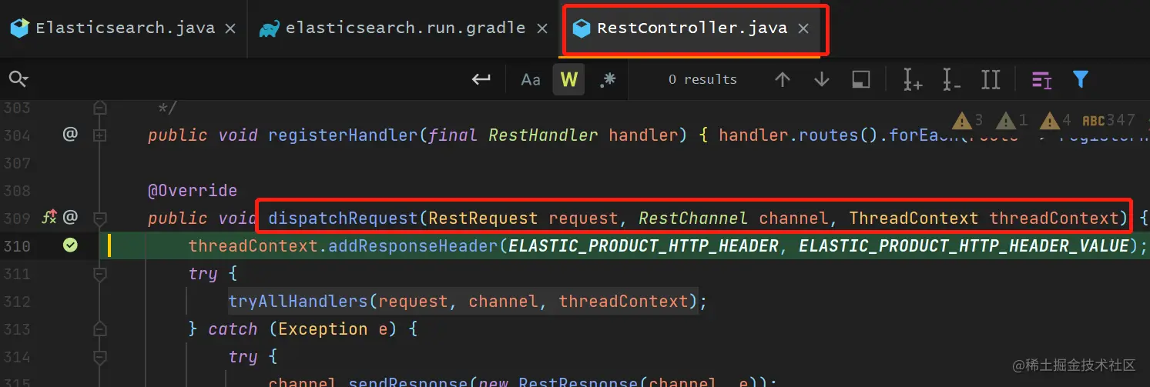Click the RestChannel parameter type

click(x=693, y=219)
